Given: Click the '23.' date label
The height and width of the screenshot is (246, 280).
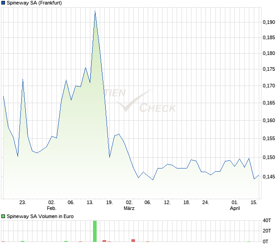Looking at the screenshot, I should [x=23, y=203].
